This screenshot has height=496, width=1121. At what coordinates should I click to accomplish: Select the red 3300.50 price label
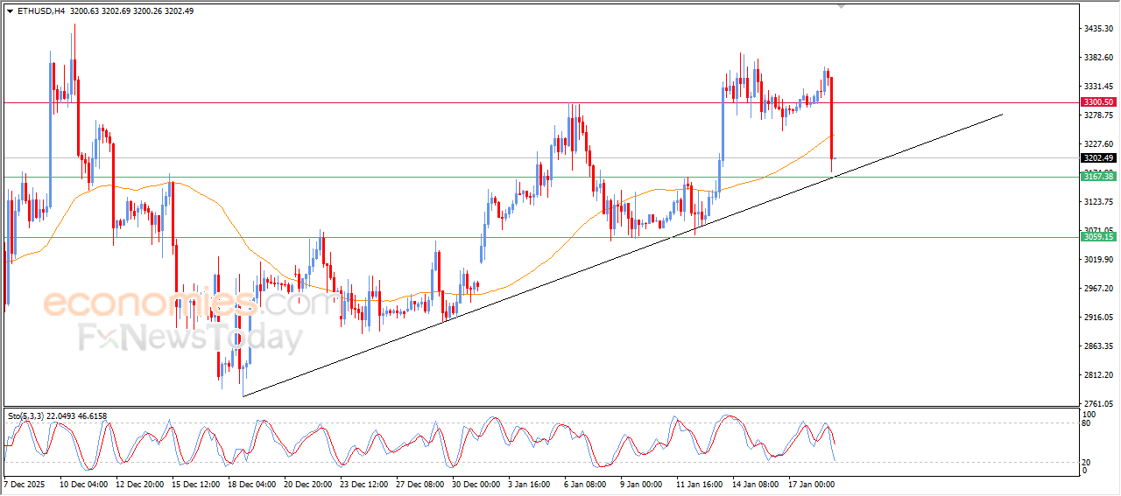pos(1098,102)
